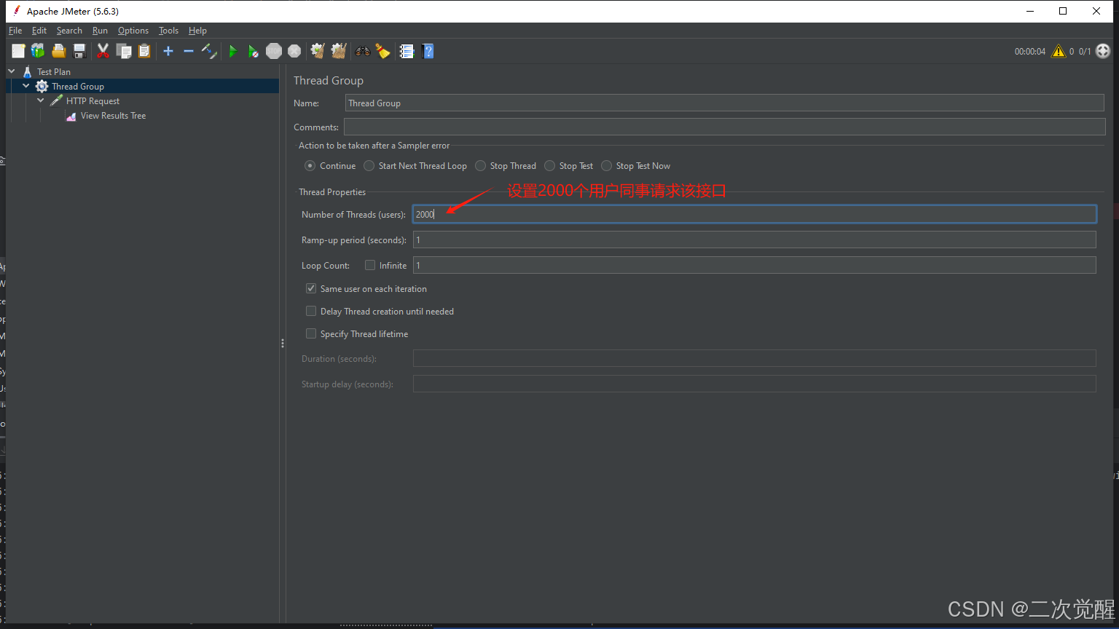Click the 00:00:04 elapsed time display
Viewport: 1119px width, 629px height.
pos(1029,52)
